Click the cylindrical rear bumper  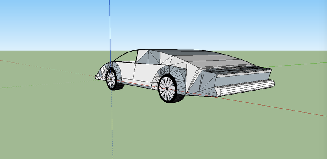245,88
